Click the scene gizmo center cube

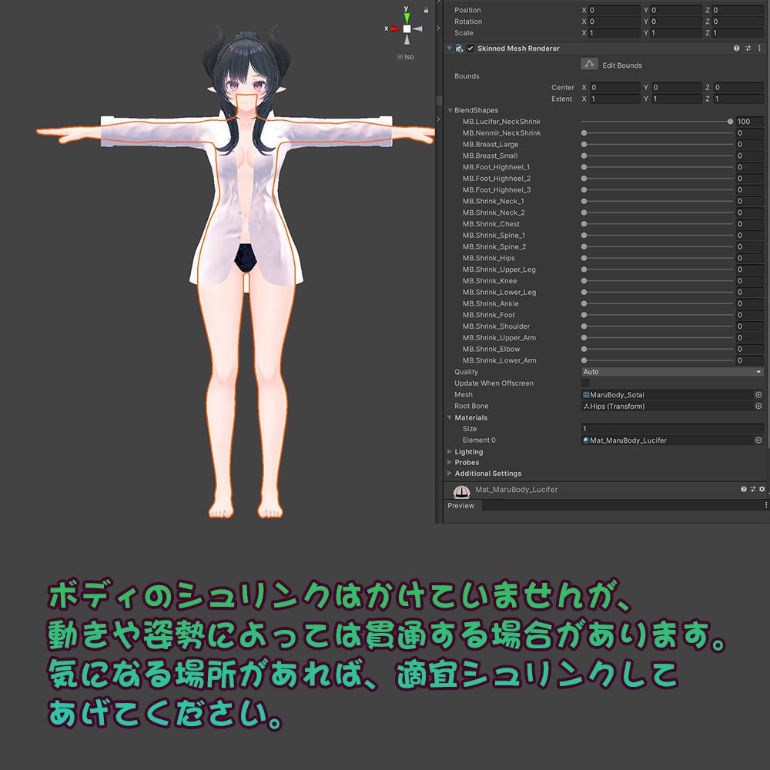407,29
